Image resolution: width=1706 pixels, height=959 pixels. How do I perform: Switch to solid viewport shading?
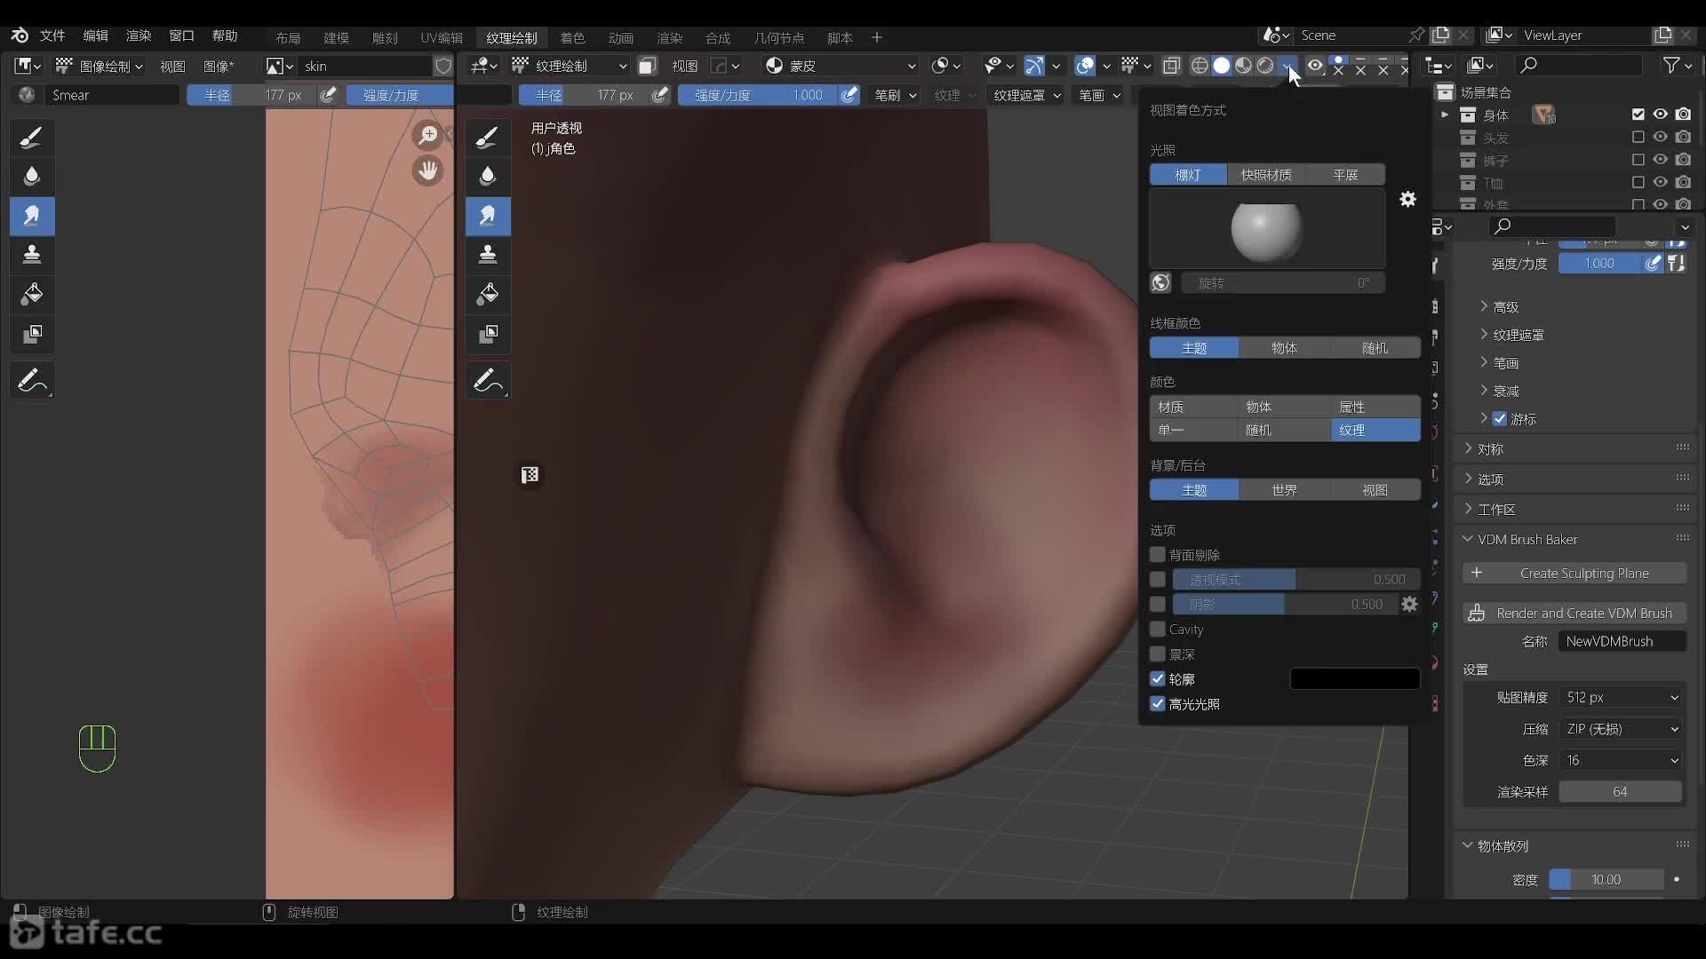[x=1222, y=66]
